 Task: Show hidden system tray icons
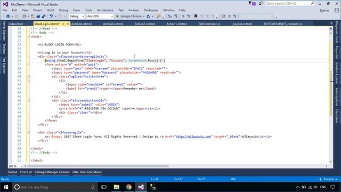click(298, 187)
